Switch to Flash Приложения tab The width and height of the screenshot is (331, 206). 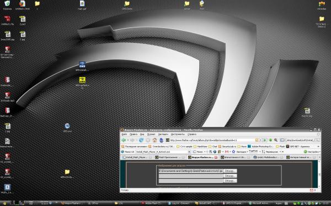tap(170, 157)
